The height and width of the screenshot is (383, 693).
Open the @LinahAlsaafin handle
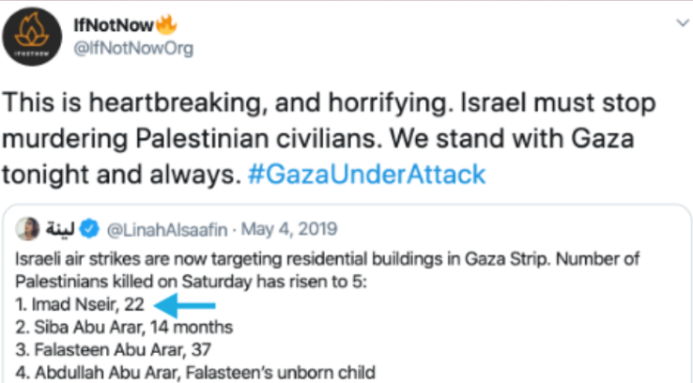coord(165,229)
